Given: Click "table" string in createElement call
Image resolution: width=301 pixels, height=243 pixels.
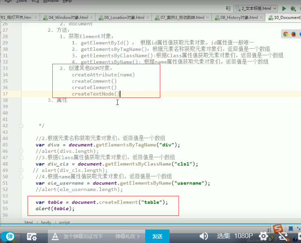Looking at the screenshot, I should tap(152, 202).
